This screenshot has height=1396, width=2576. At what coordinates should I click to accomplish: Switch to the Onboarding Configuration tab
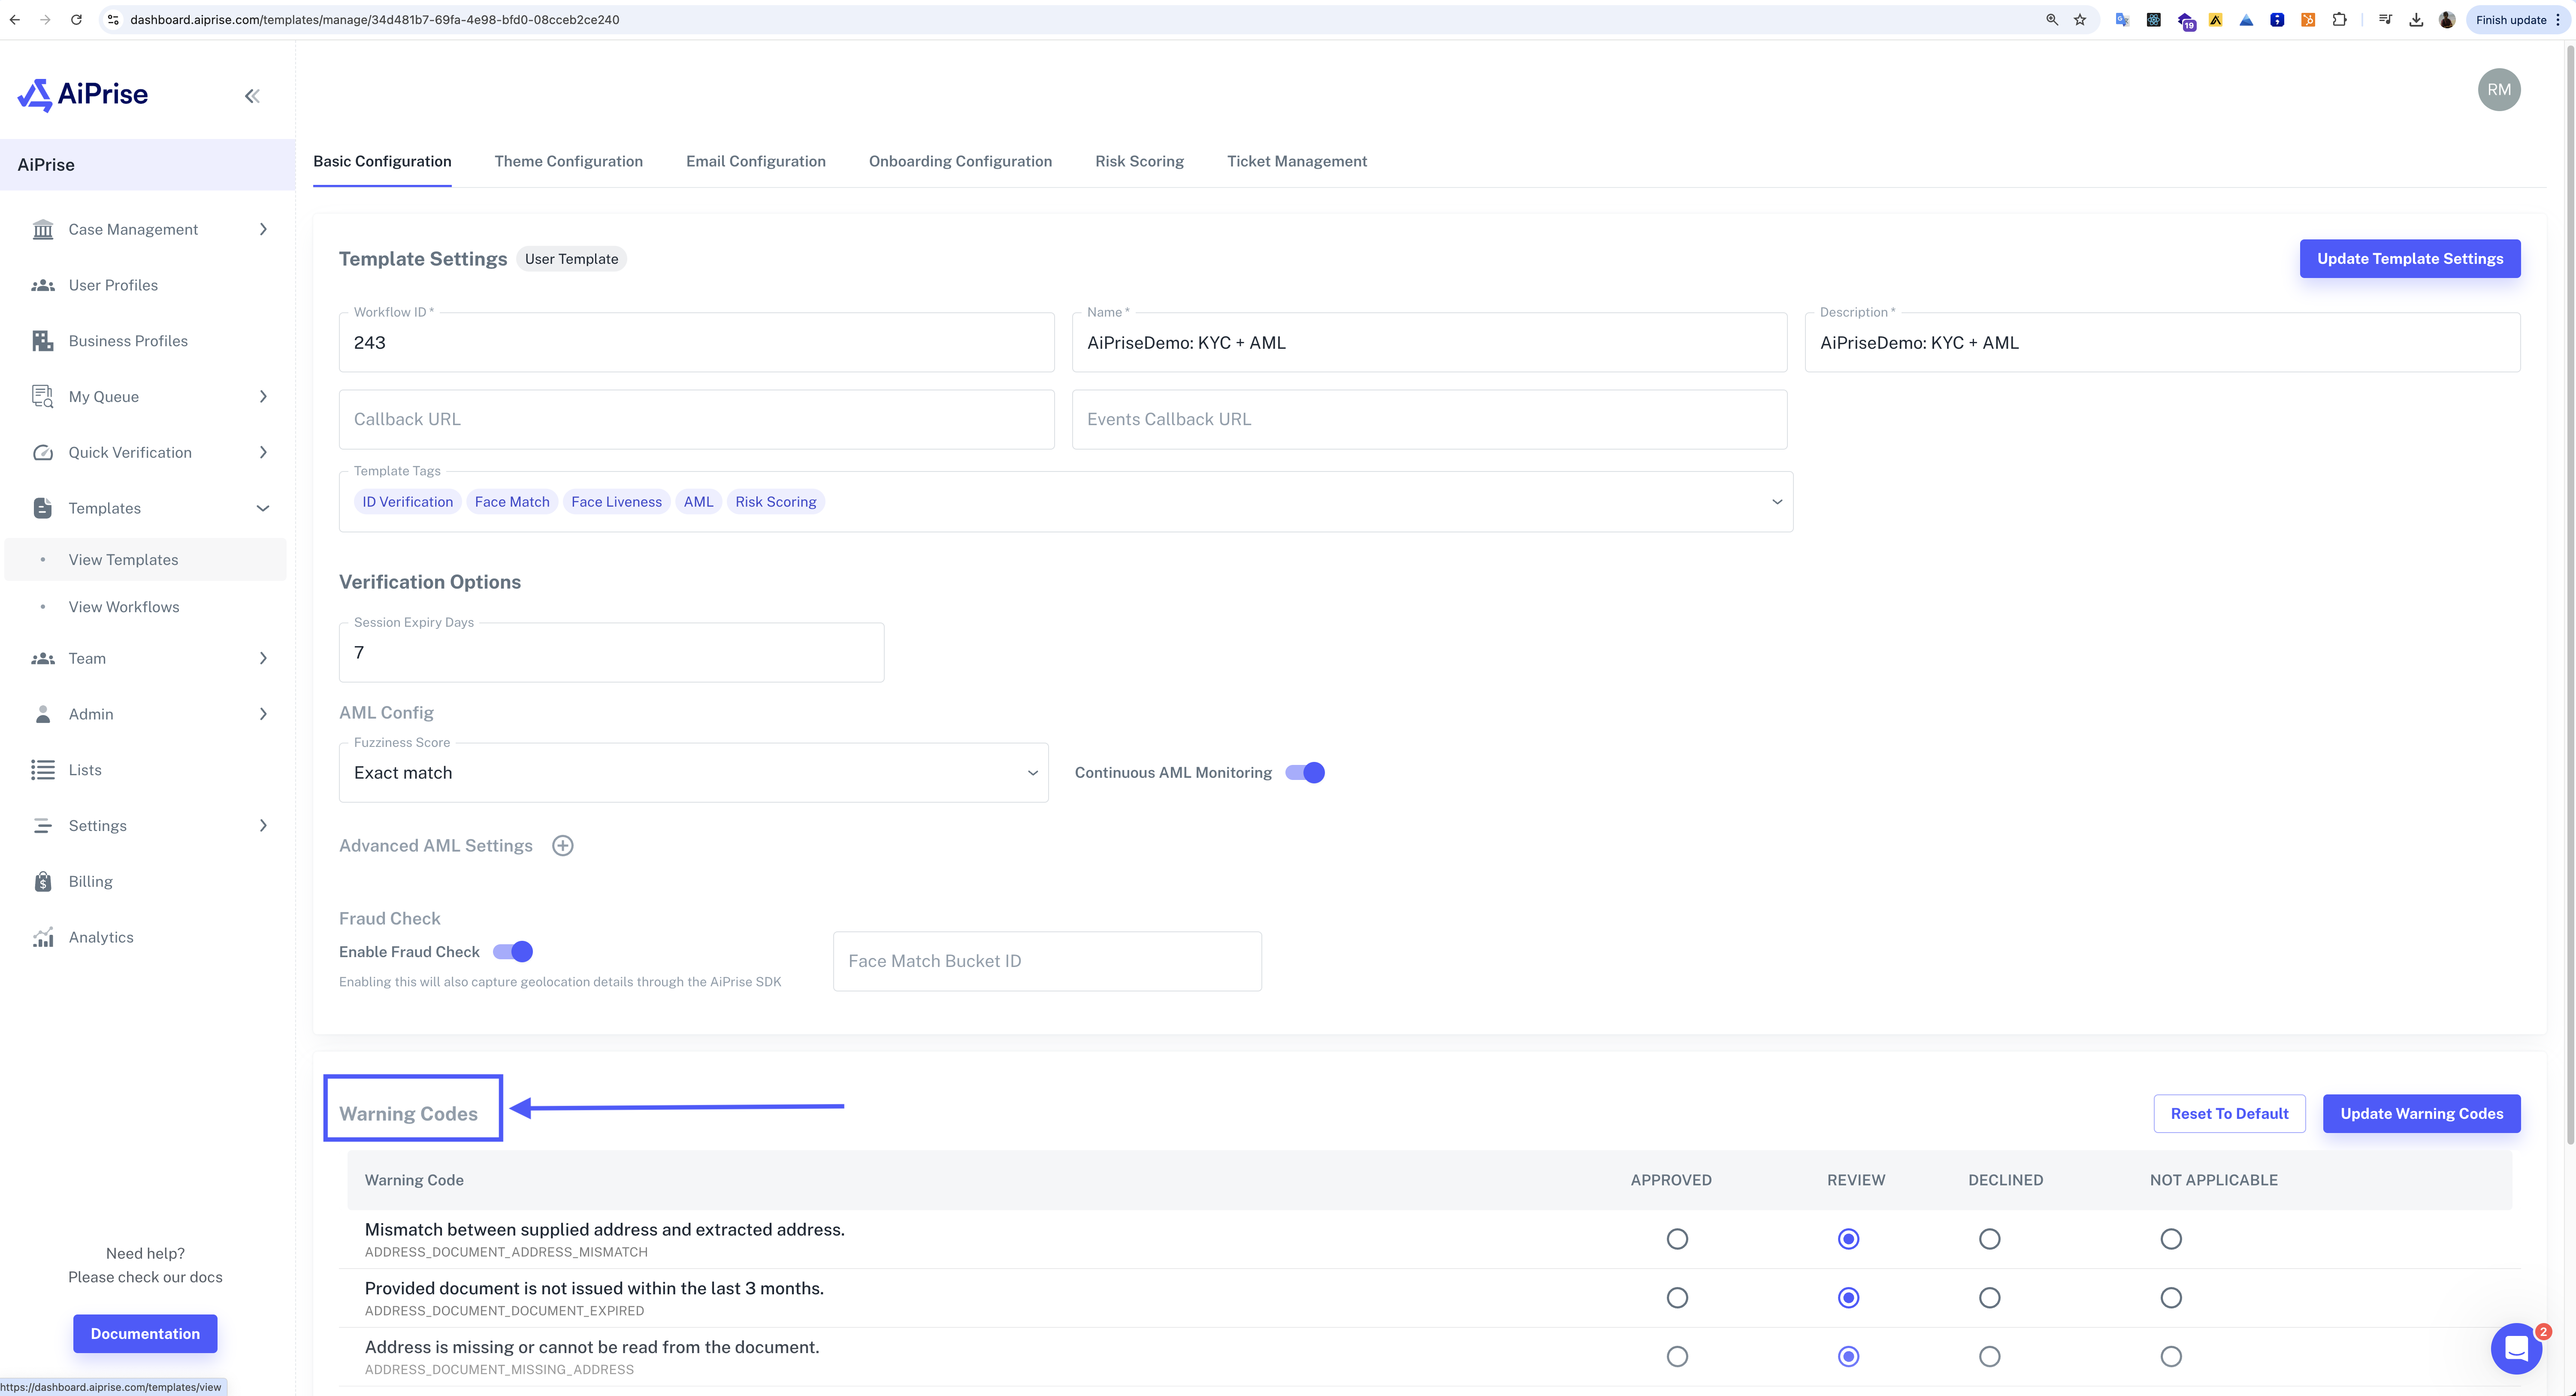pos(960,162)
